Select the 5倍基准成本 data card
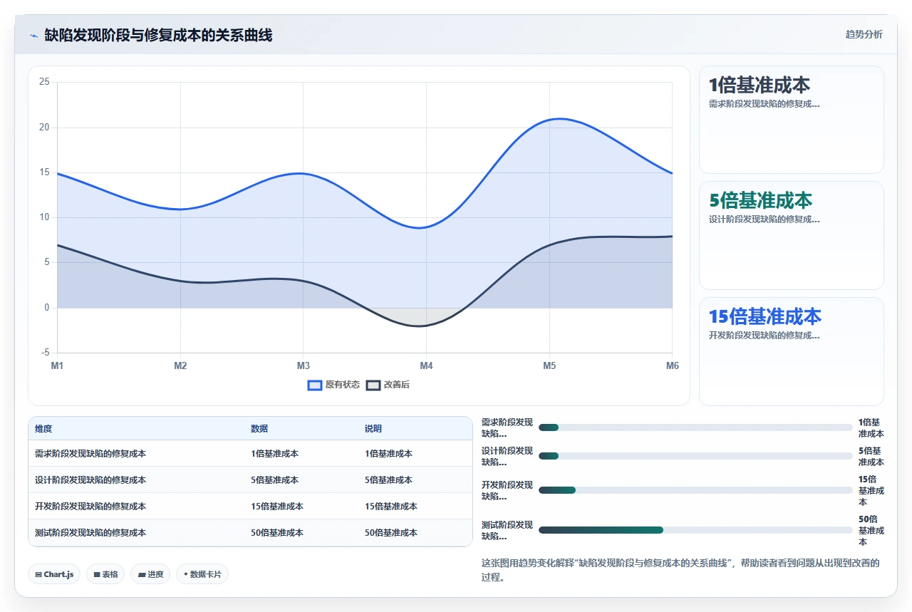Viewport: 912px width, 612px height. 792,235
